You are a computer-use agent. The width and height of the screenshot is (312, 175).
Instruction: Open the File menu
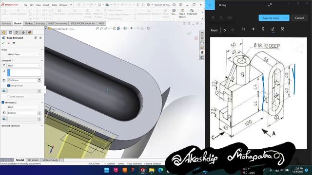(25, 5)
